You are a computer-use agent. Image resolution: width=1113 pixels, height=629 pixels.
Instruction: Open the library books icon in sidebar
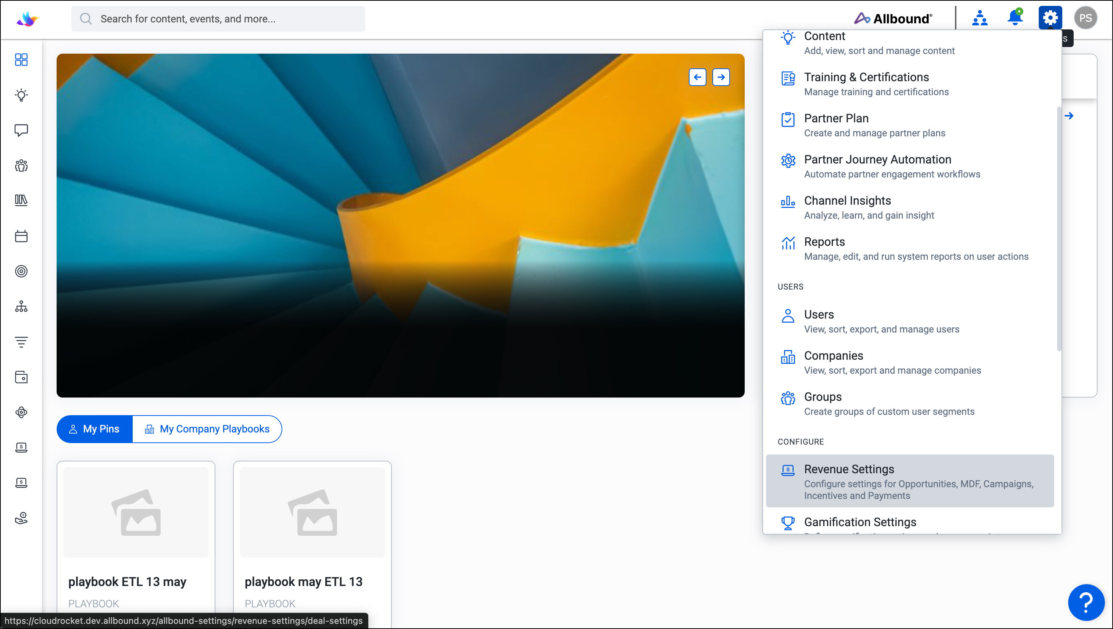tap(21, 201)
